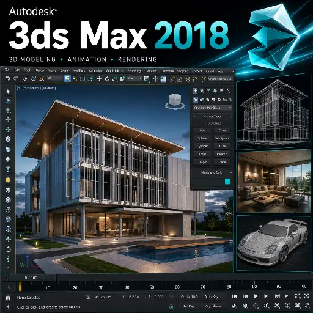Image resolution: width=313 pixels, height=313 pixels.
Task: Select the Select and Rotate tool
Action: tap(107, 79)
